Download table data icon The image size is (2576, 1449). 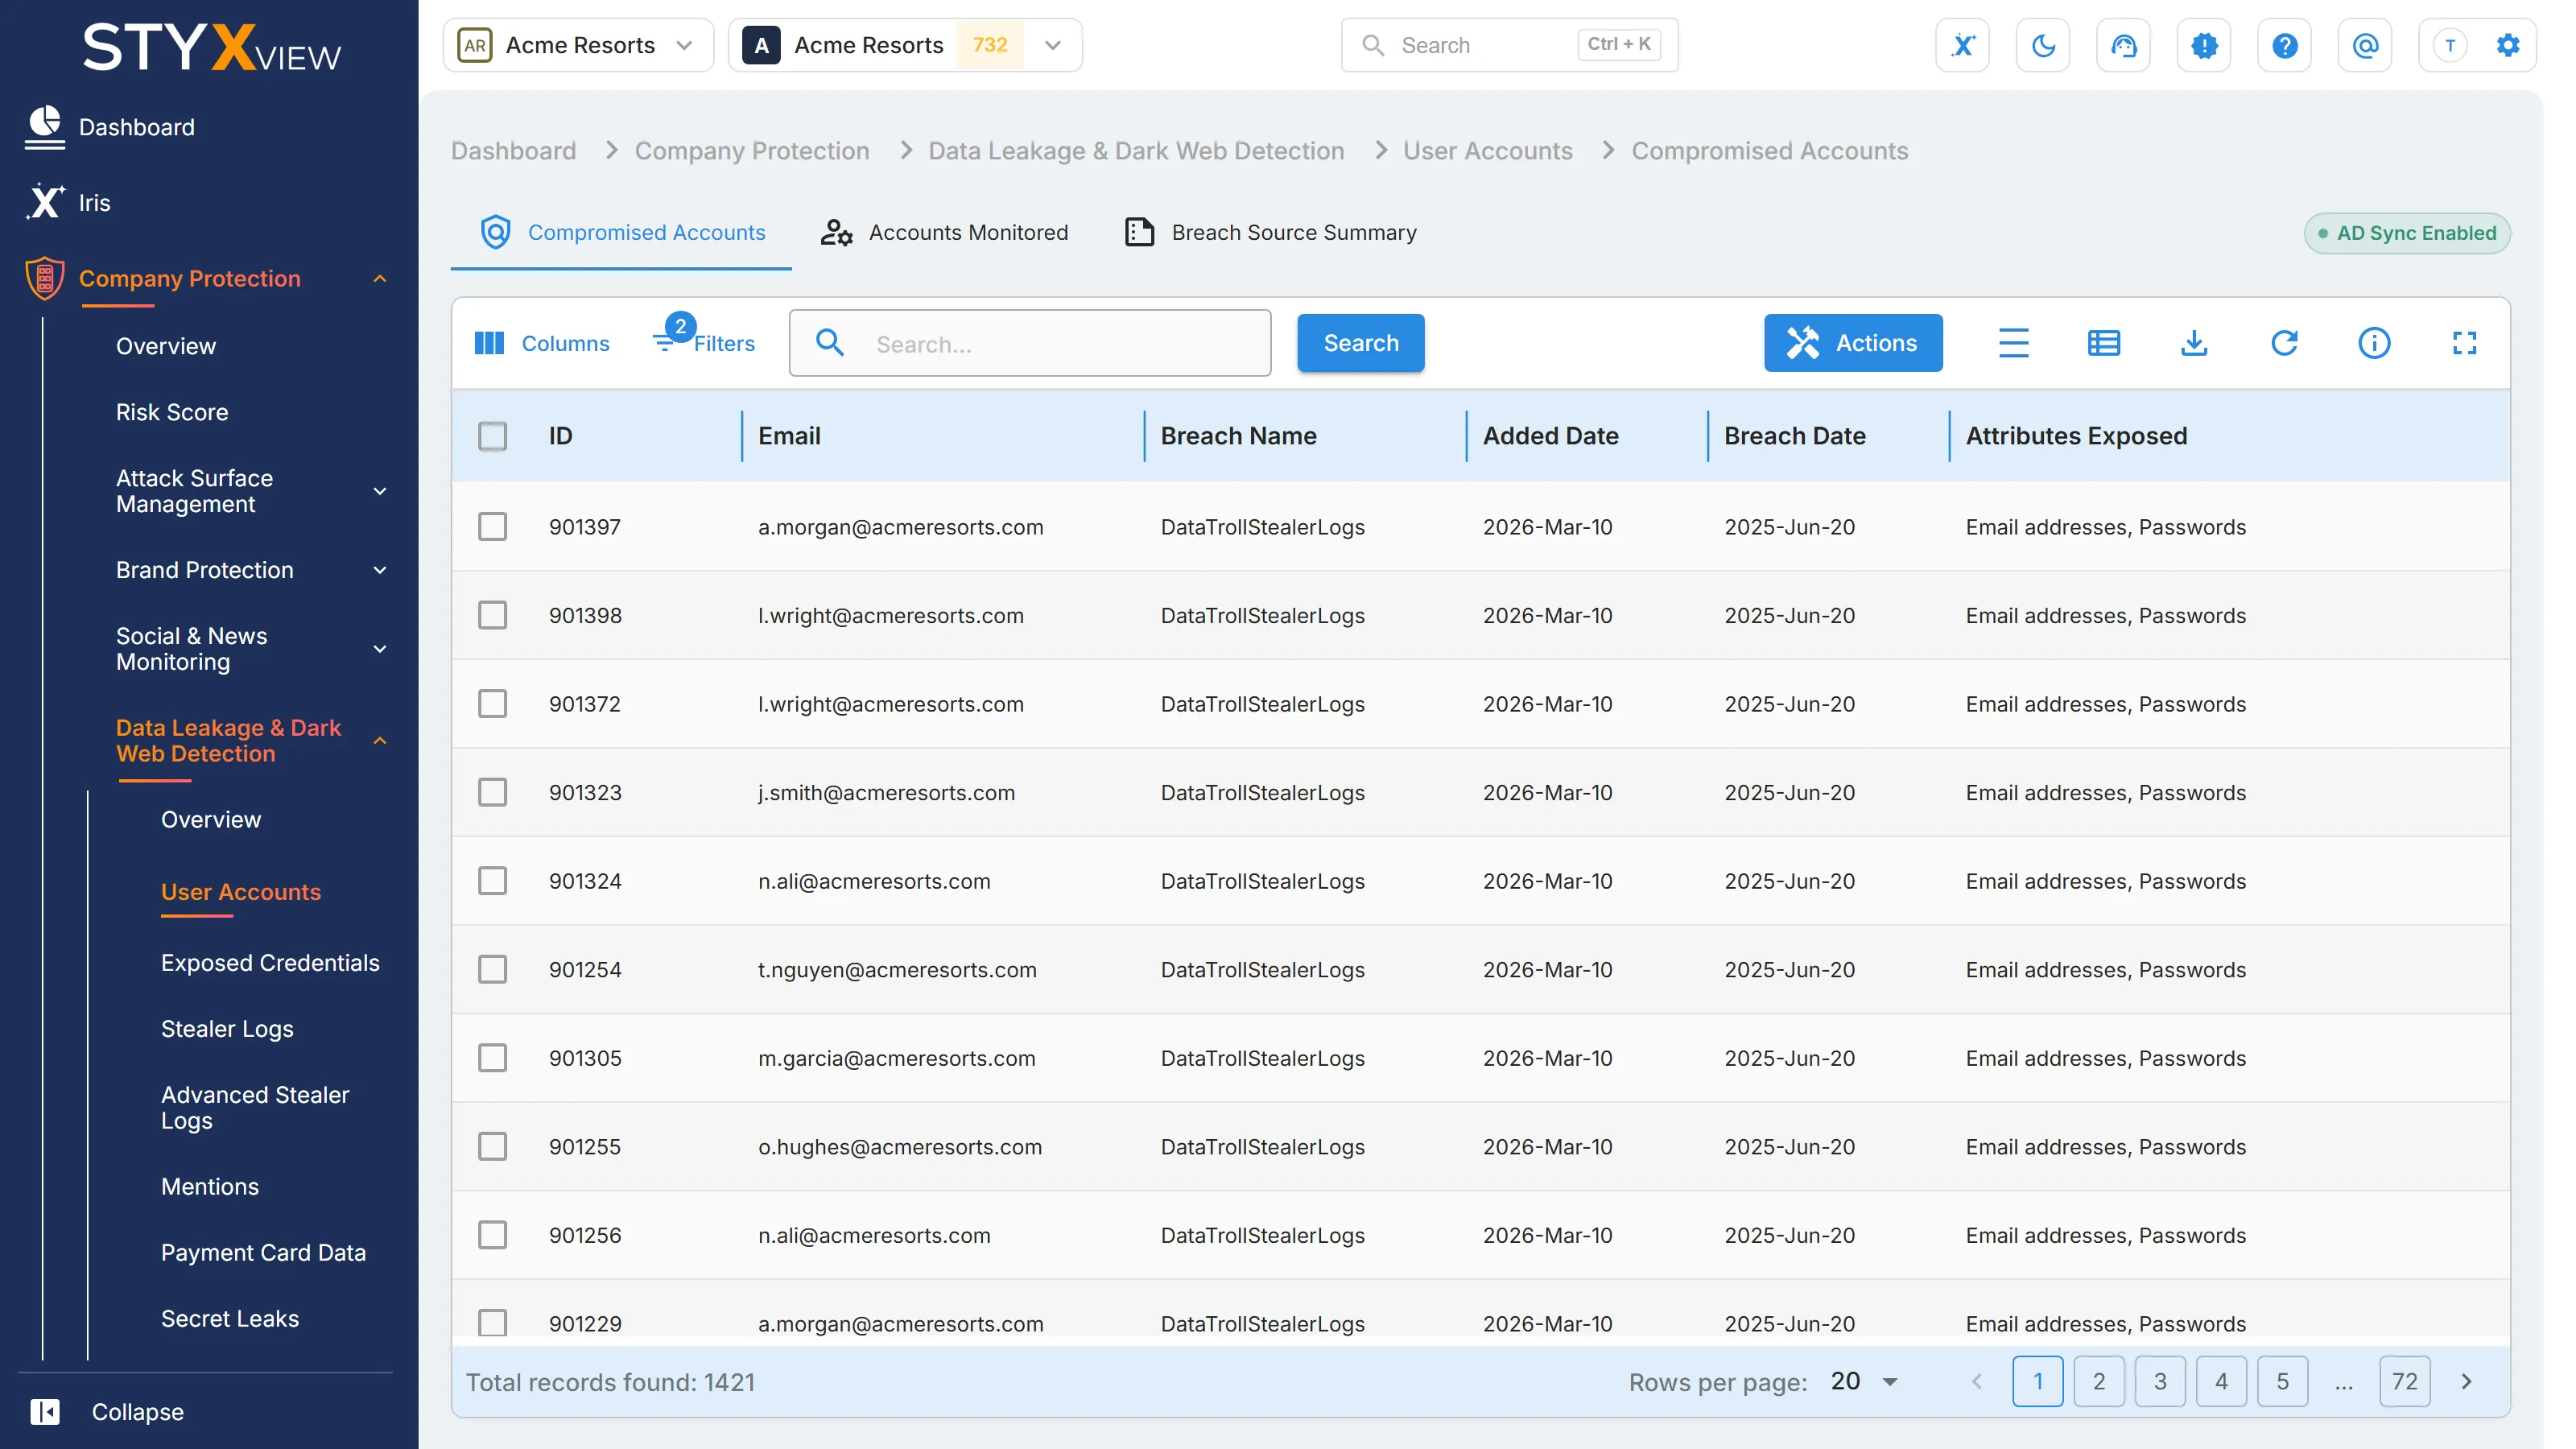pos(2194,343)
